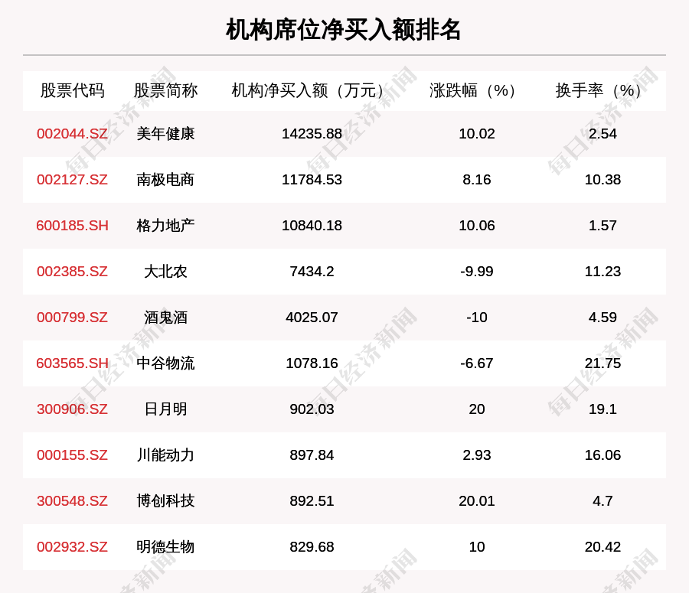Viewport: 689px width, 593px height.
Task: Click stock name 明德生物
Action: point(165,547)
